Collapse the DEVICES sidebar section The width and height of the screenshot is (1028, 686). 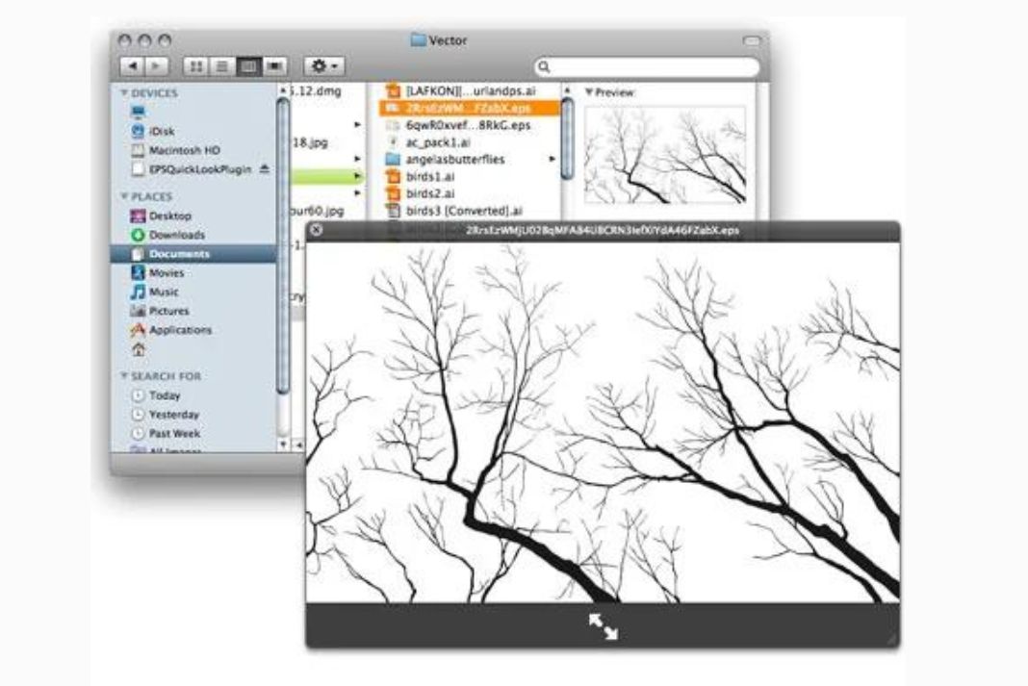(124, 93)
